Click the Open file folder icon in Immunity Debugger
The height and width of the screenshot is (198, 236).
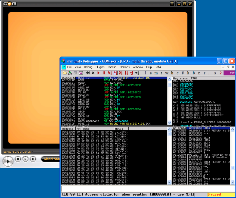click(x=65, y=73)
